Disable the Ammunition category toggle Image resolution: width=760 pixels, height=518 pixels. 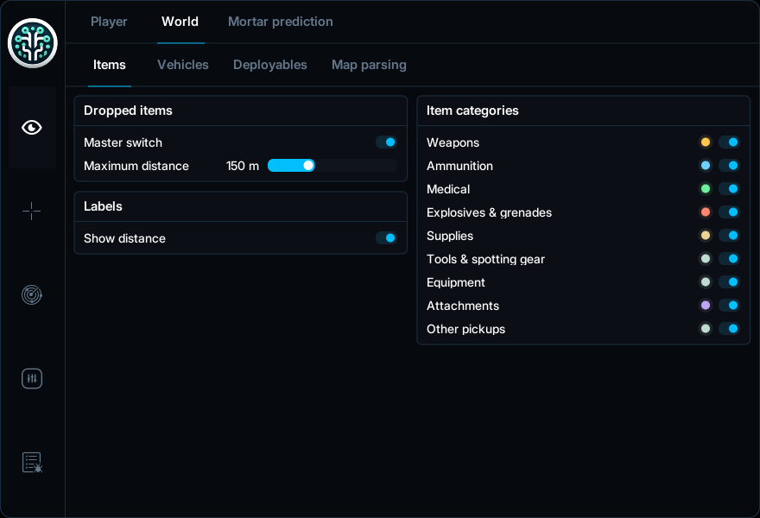729,165
